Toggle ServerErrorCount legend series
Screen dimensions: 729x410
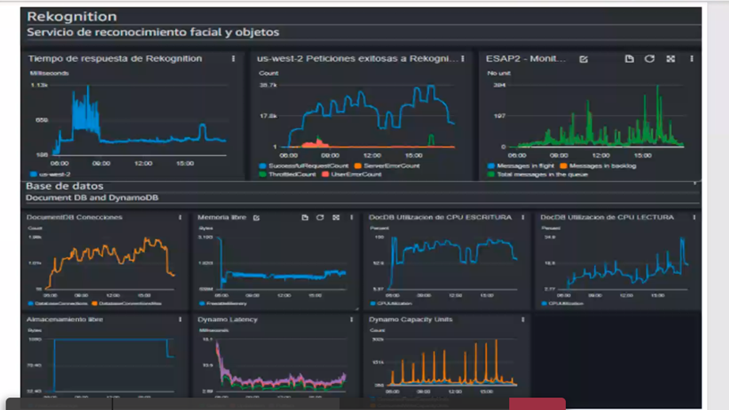click(x=387, y=165)
